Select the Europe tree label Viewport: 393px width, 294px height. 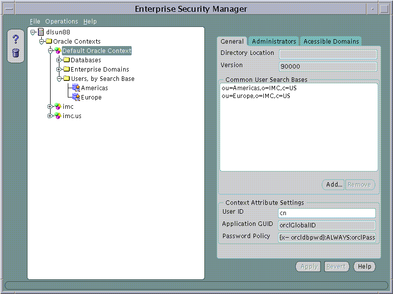(x=91, y=97)
